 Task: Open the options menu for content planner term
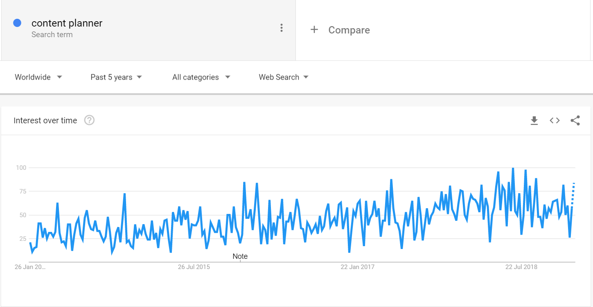click(281, 28)
